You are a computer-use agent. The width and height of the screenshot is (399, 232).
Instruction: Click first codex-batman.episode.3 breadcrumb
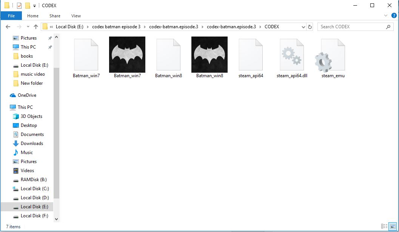tap(174, 27)
